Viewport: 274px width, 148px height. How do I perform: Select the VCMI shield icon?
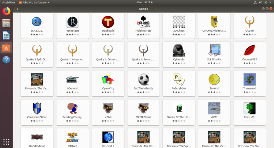(x=108, y=108)
